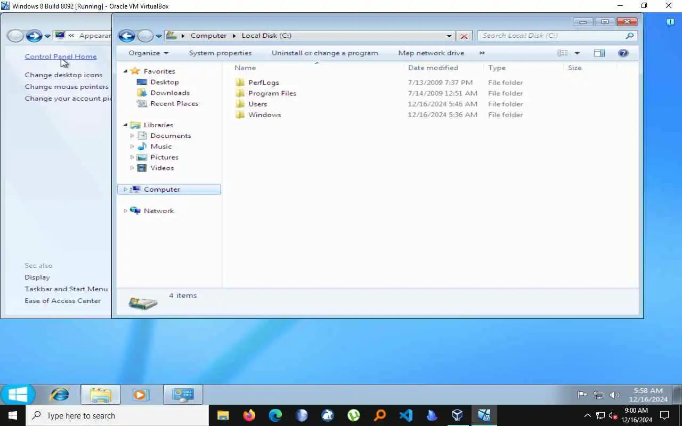Sort by Date modified column
The height and width of the screenshot is (426, 682).
pos(433,68)
